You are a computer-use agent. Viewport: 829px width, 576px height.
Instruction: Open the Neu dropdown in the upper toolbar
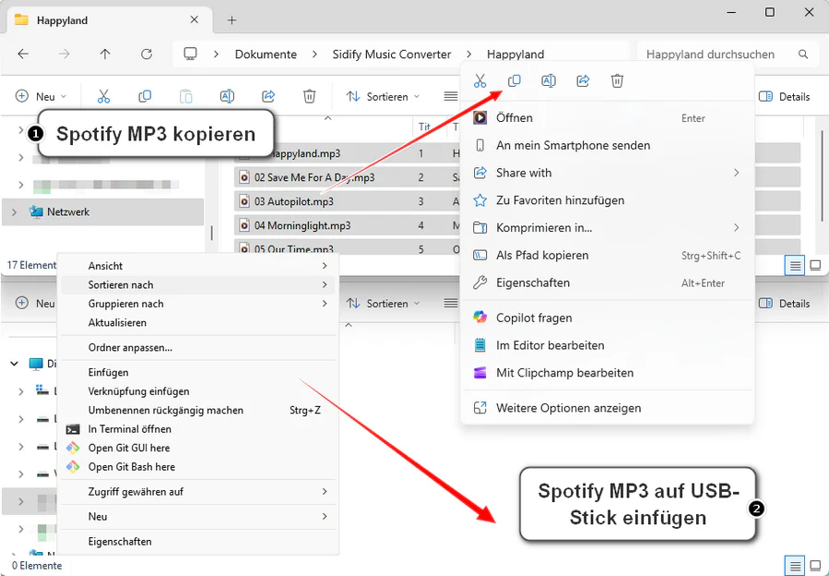[x=41, y=96]
